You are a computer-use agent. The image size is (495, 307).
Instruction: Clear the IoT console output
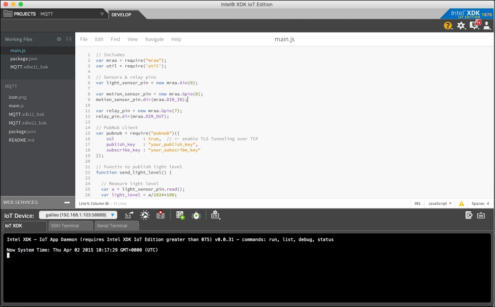click(x=469, y=215)
